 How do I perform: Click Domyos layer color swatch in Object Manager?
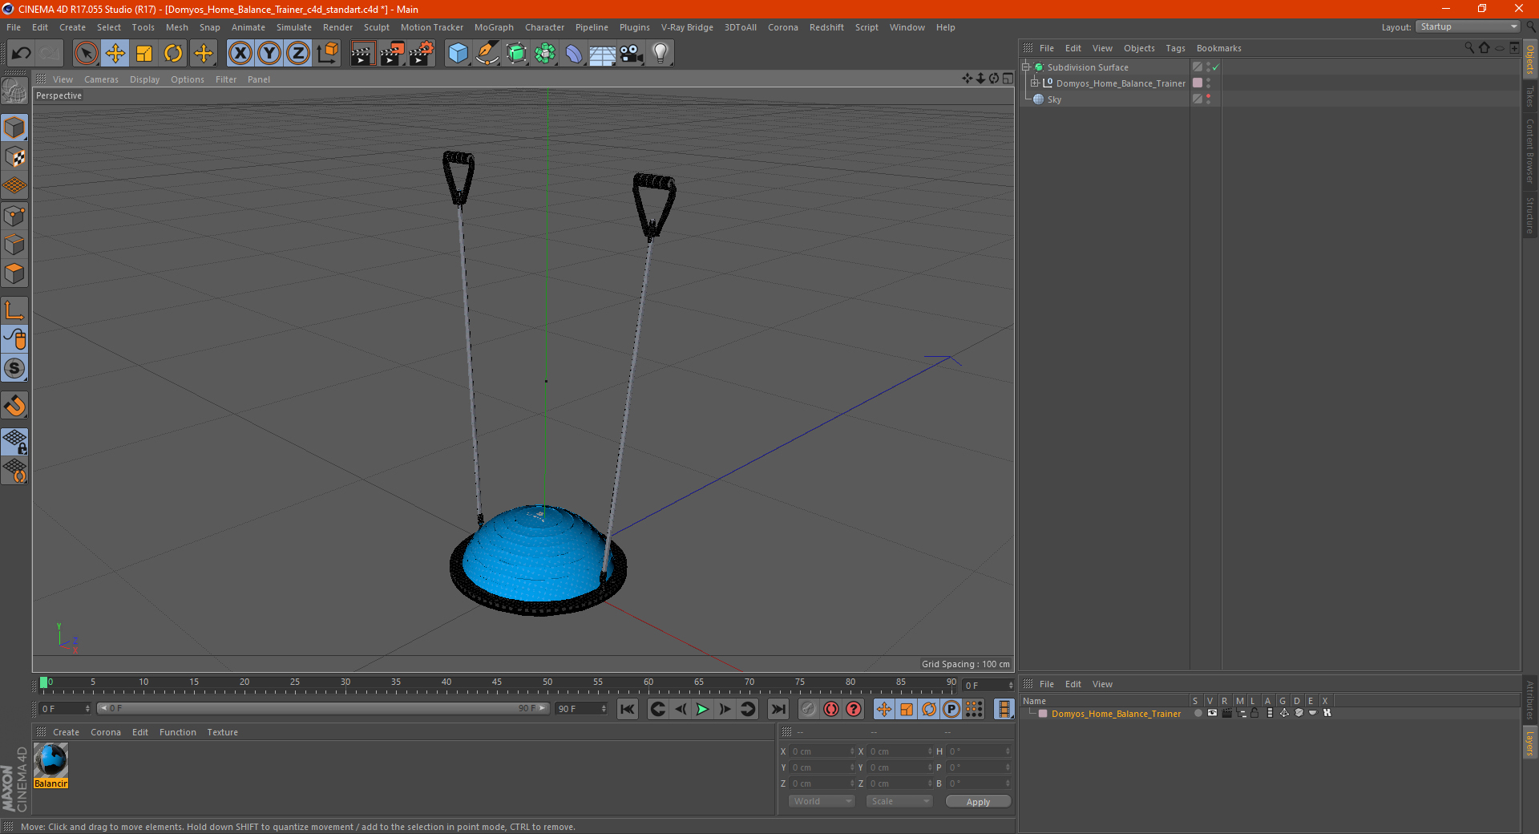click(1198, 83)
